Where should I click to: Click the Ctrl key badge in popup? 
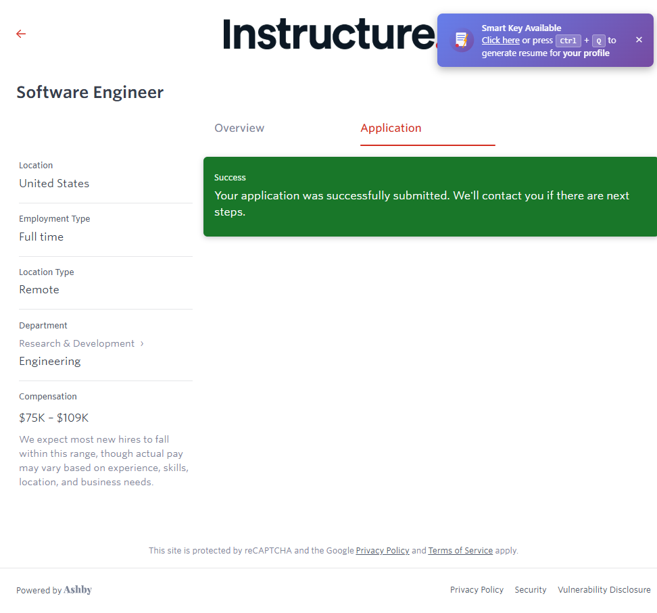(x=568, y=41)
